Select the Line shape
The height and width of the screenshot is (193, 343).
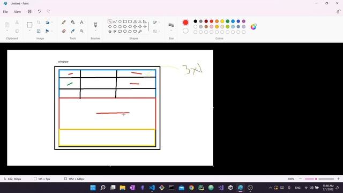coord(110,21)
